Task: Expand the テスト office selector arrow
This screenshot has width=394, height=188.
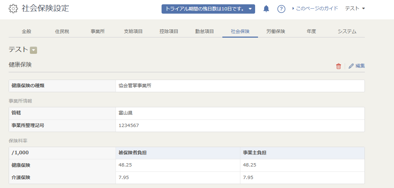Action: point(33,50)
